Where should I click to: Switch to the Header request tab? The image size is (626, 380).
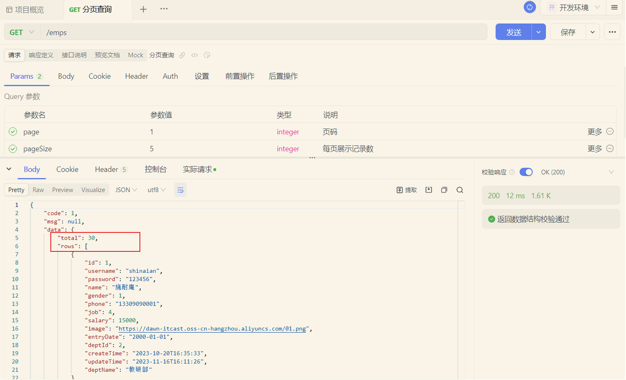[136, 76]
